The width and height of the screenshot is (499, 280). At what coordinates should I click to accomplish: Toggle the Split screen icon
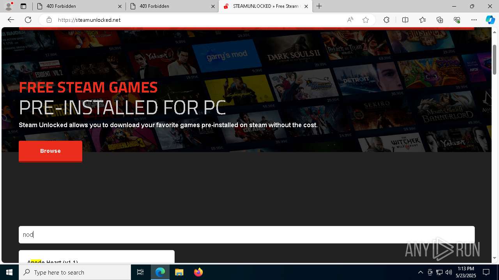(x=405, y=20)
